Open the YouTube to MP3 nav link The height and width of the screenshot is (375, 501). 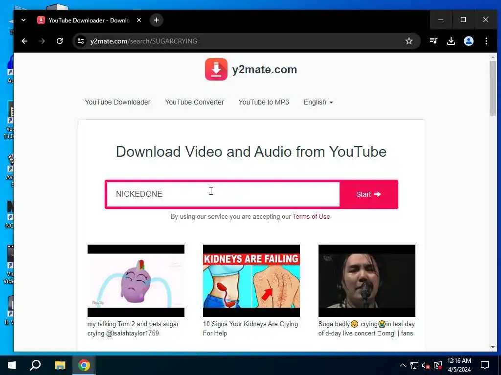(264, 102)
